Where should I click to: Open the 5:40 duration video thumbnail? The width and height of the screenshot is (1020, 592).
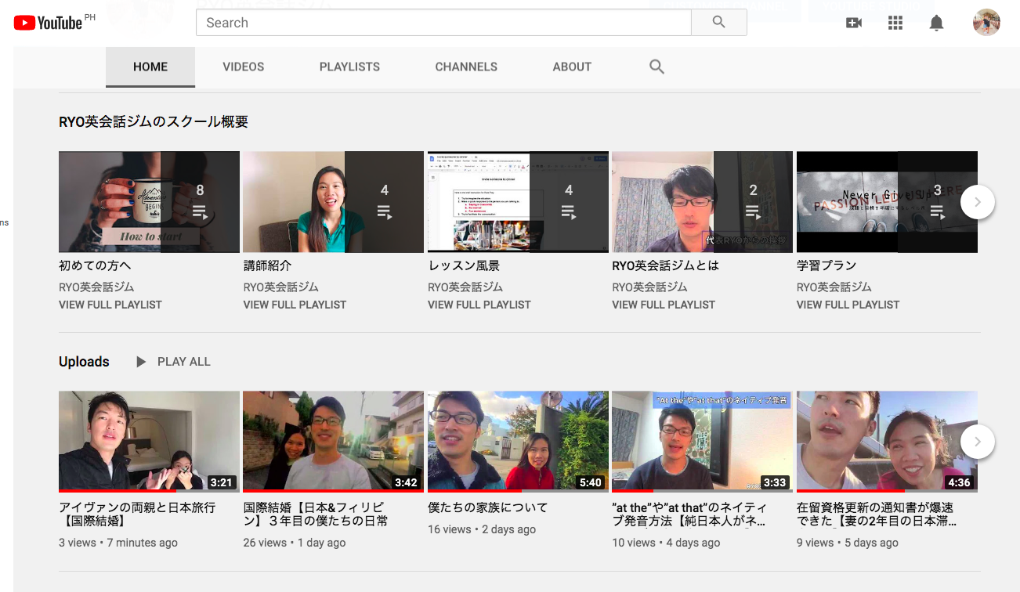pyautogui.click(x=518, y=442)
